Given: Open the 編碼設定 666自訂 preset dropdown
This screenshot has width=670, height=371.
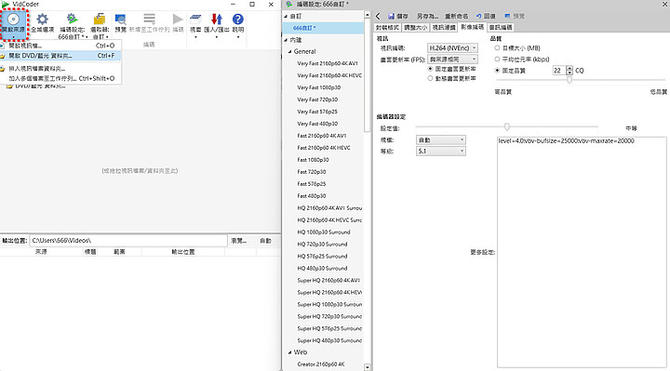Looking at the screenshot, I should tap(73, 26).
